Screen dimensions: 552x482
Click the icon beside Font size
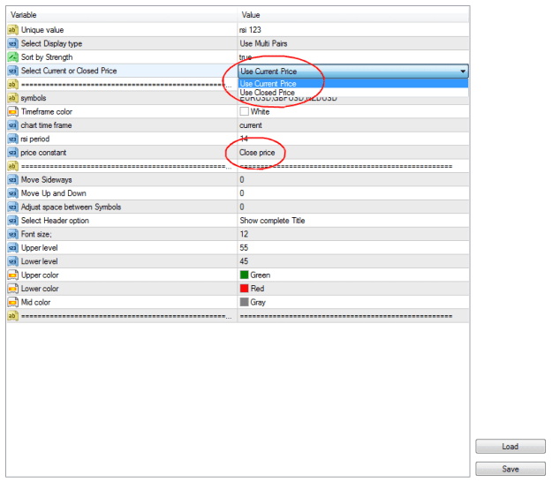(x=12, y=234)
